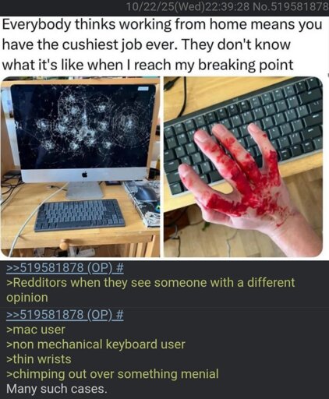The width and height of the screenshot is (329, 399).
Task: Open the bloody hand photo on the right
Action: click(x=243, y=167)
